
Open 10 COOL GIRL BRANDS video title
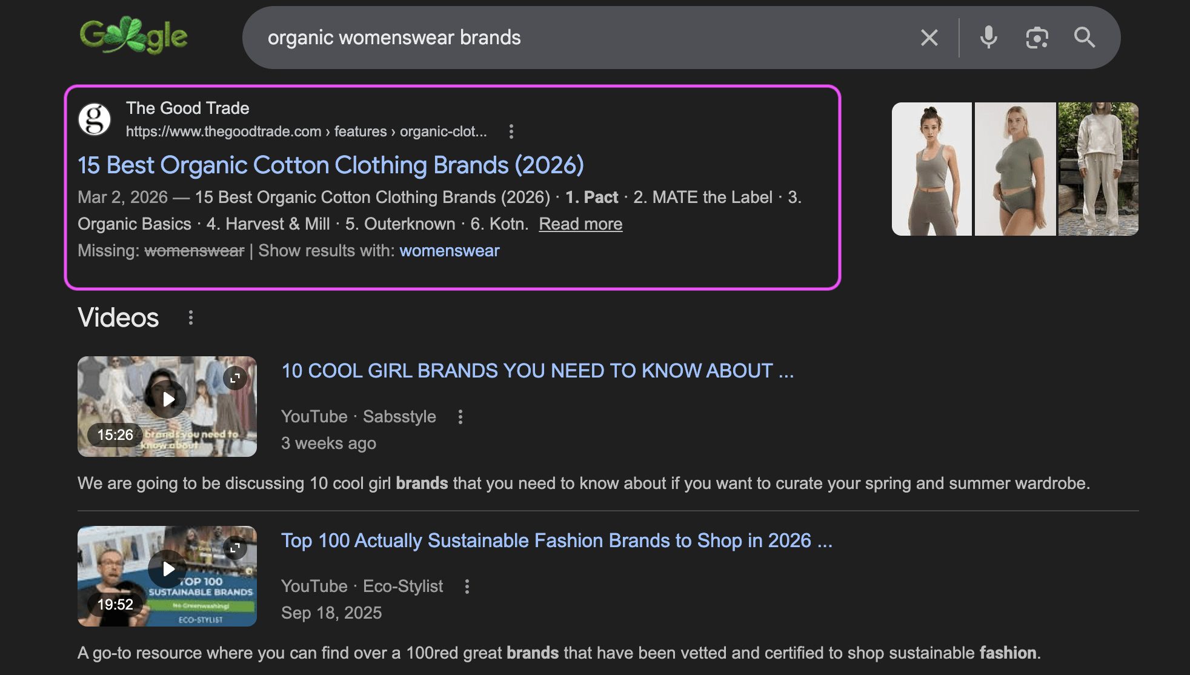point(538,371)
